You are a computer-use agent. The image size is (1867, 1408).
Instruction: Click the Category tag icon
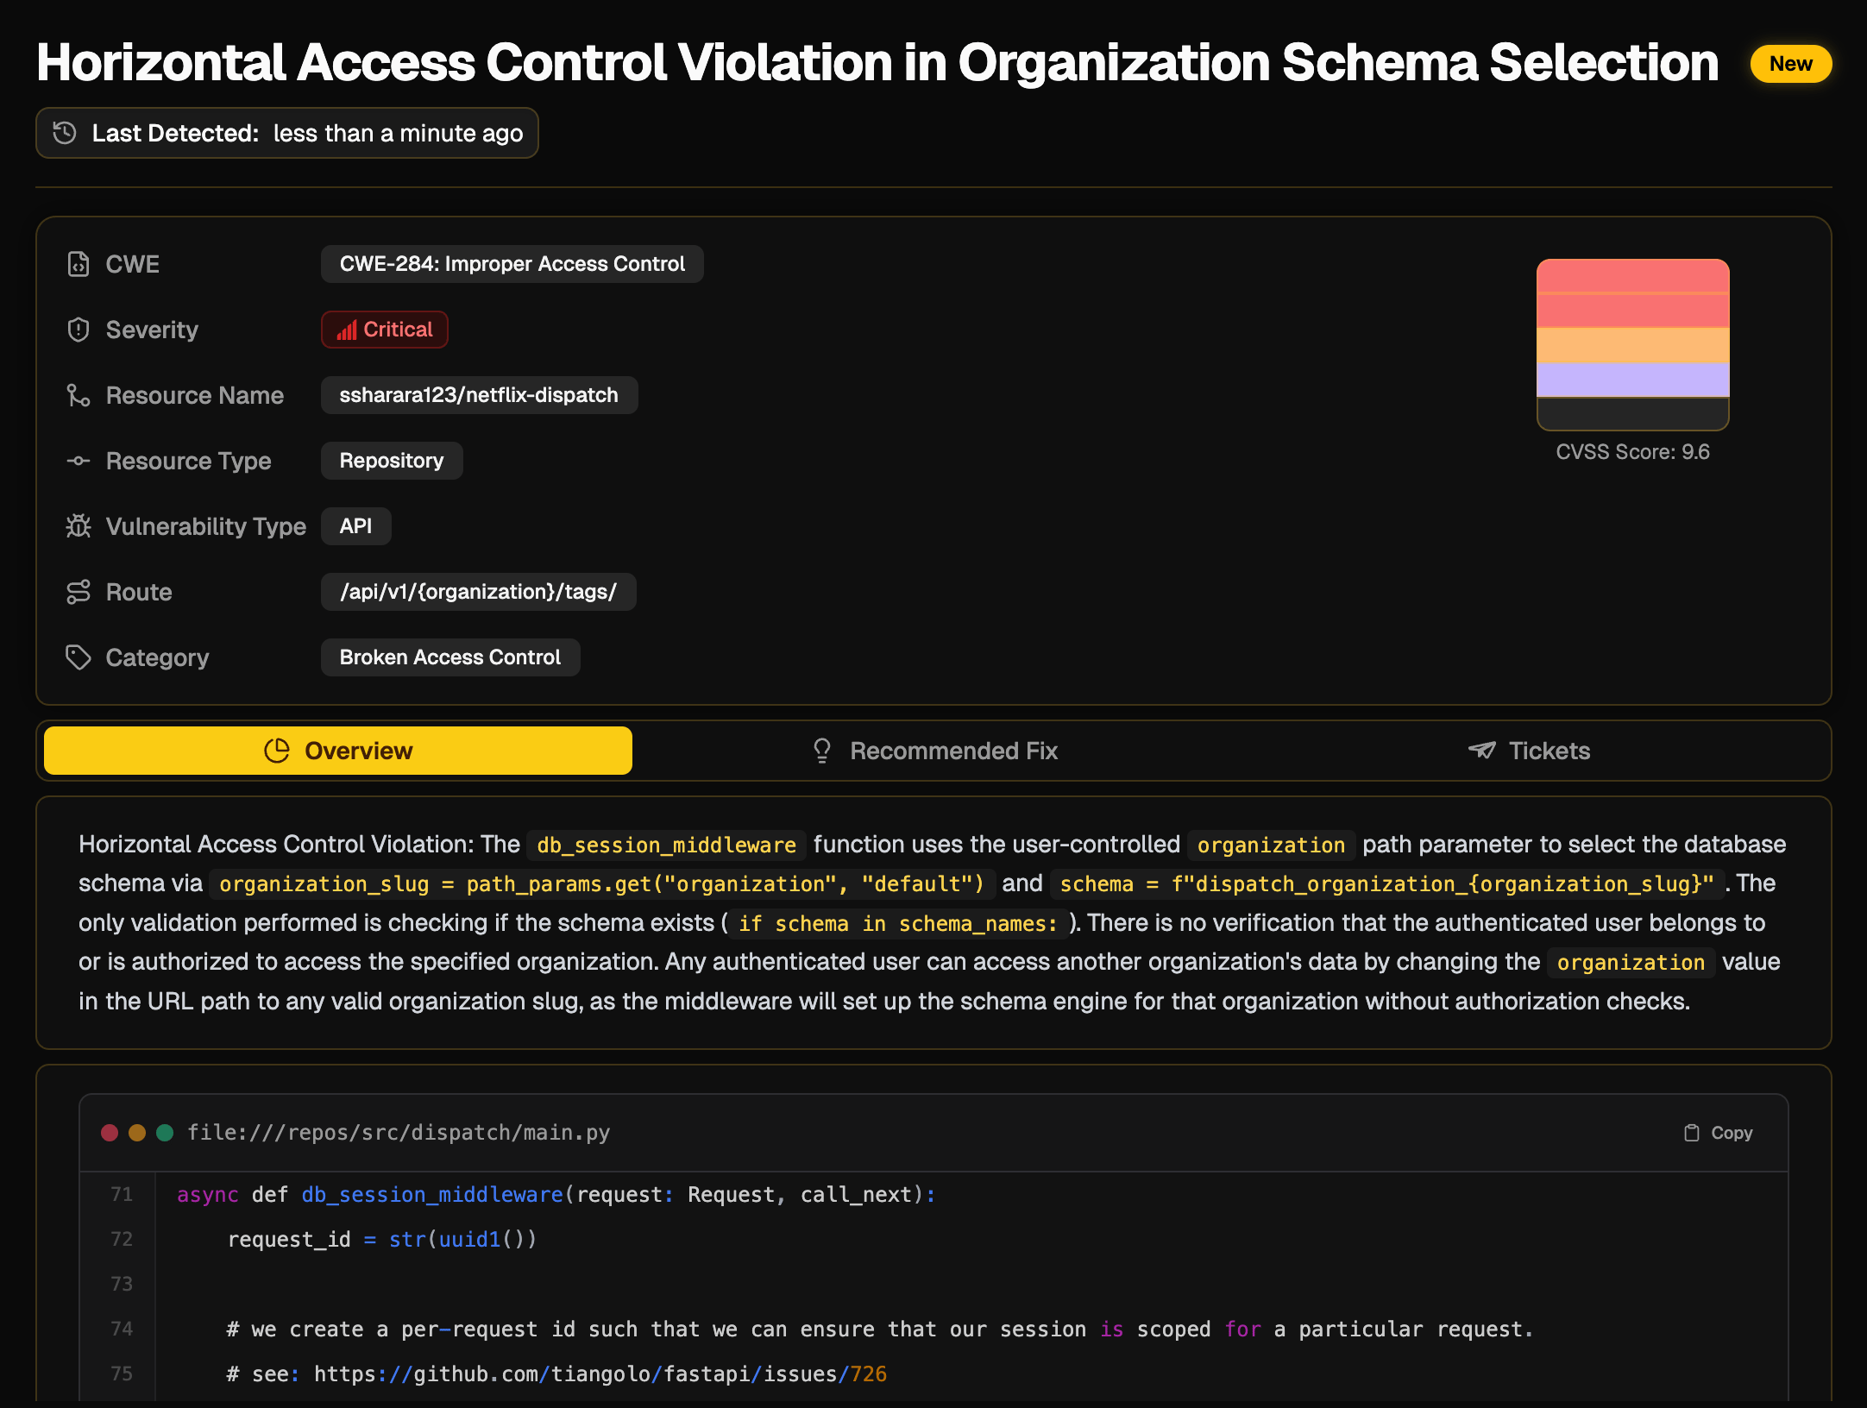79,657
